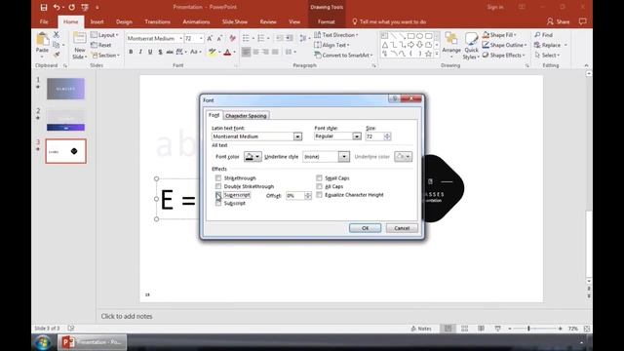Switch to Character Spacing tab
Screen dimensions: 624x351
point(246,115)
